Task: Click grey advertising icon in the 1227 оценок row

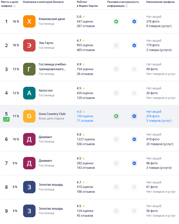Action: click(116, 139)
